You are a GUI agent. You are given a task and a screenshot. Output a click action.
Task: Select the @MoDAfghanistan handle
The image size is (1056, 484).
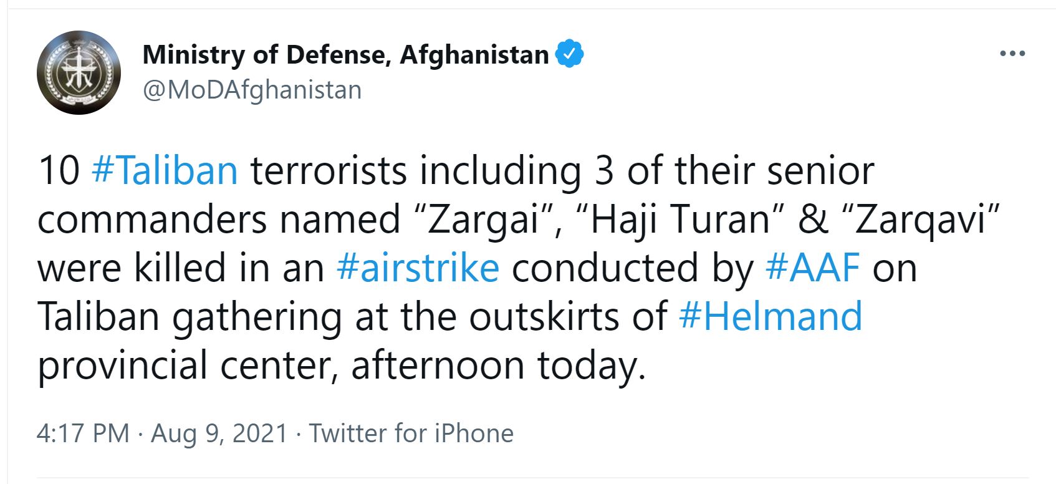coord(252,90)
